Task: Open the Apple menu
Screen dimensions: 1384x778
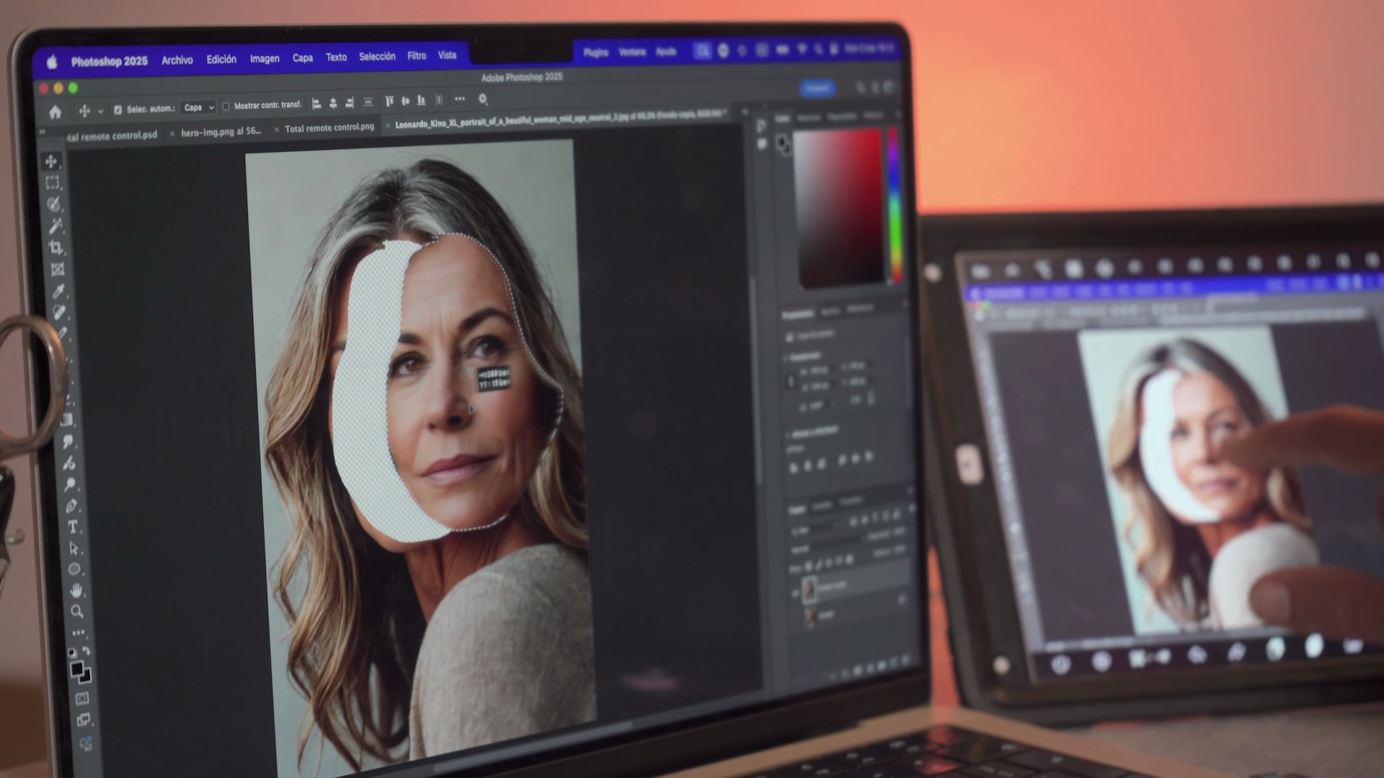Action: (x=52, y=63)
